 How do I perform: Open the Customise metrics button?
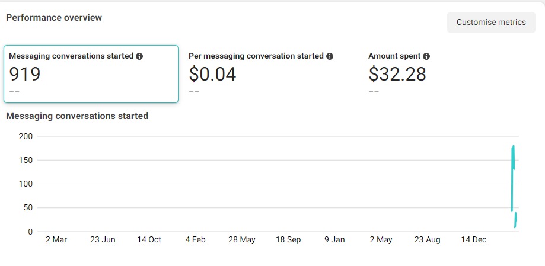tap(490, 23)
